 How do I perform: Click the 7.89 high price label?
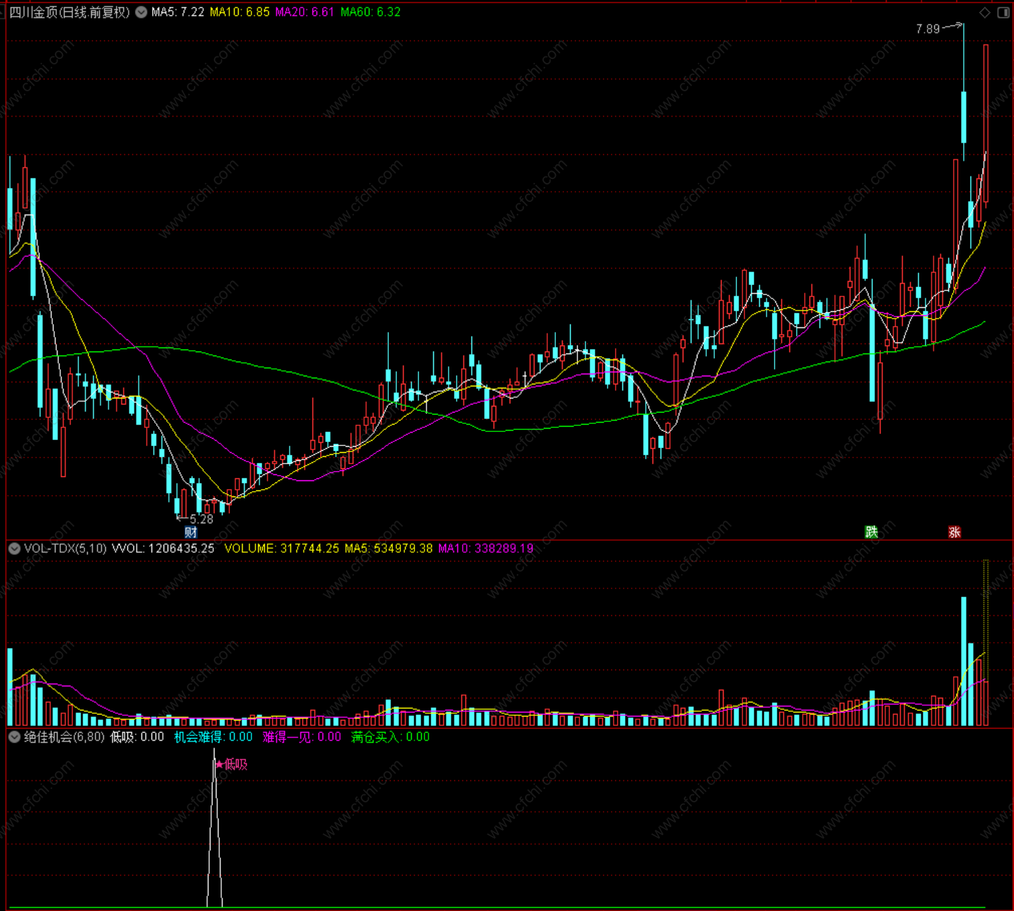click(x=927, y=29)
